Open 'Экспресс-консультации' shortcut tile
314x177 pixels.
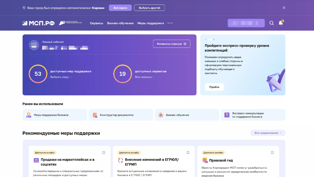253,115
